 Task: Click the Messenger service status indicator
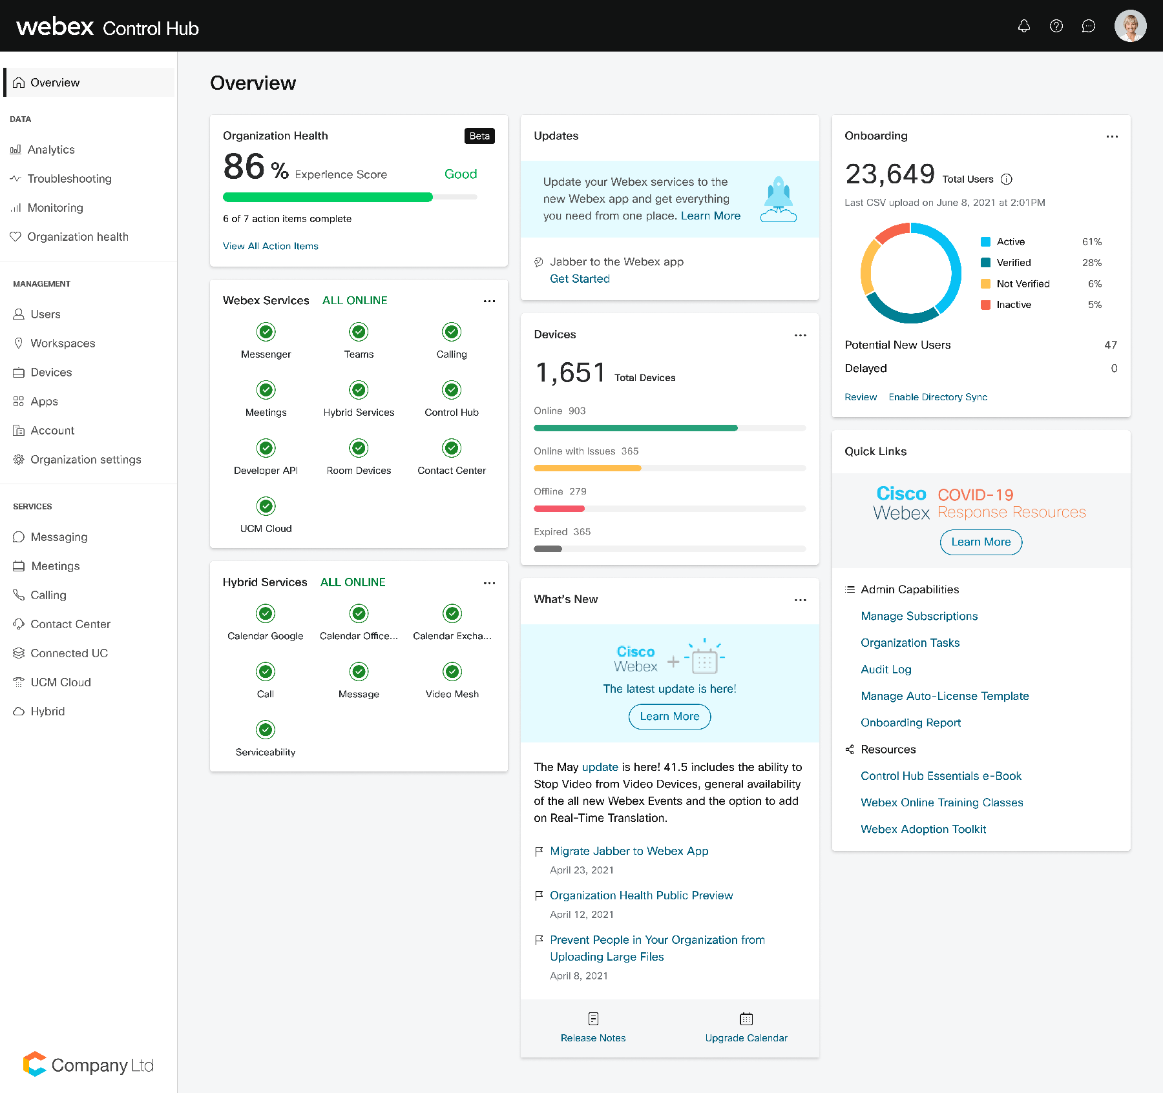pos(266,331)
